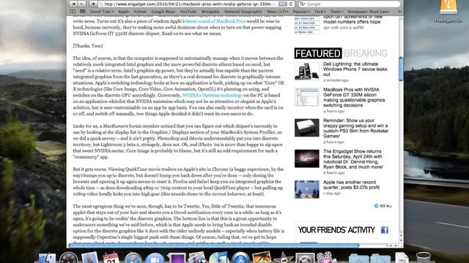This screenshot has width=469, height=263.
Task: Open System Preferences gears in the Dock
Action: (x=305, y=258)
